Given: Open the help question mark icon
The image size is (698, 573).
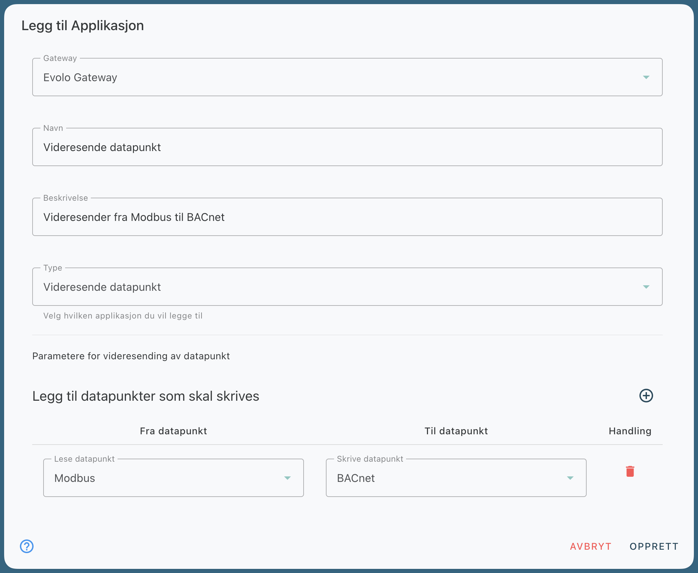Looking at the screenshot, I should (x=27, y=546).
